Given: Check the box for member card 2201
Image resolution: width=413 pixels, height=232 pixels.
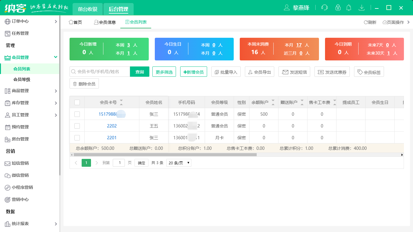Looking at the screenshot, I should pos(77,138).
